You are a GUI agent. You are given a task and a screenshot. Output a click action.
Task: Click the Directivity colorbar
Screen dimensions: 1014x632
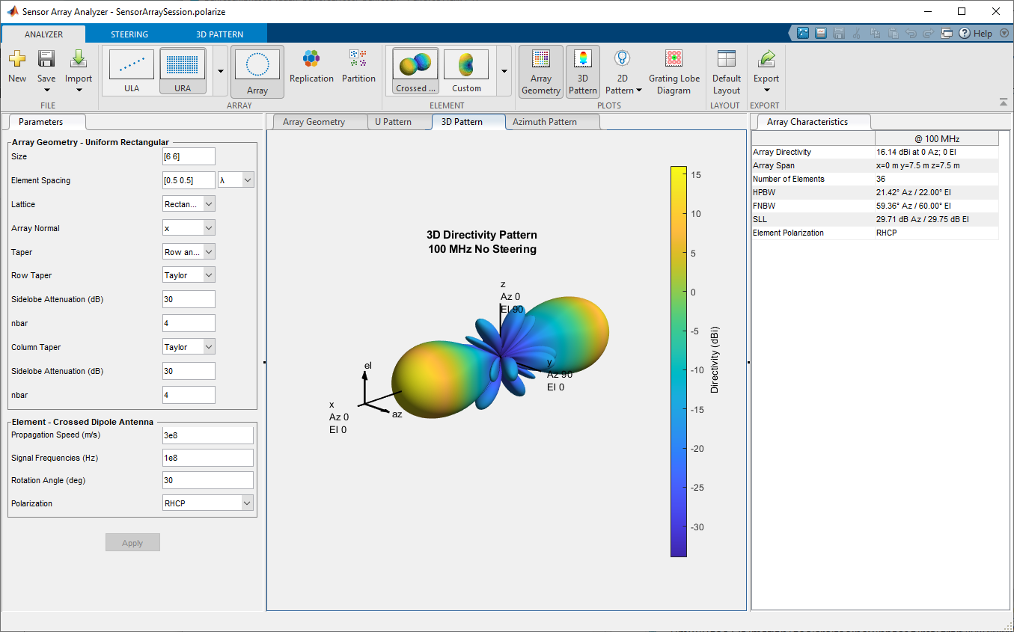[679, 361]
